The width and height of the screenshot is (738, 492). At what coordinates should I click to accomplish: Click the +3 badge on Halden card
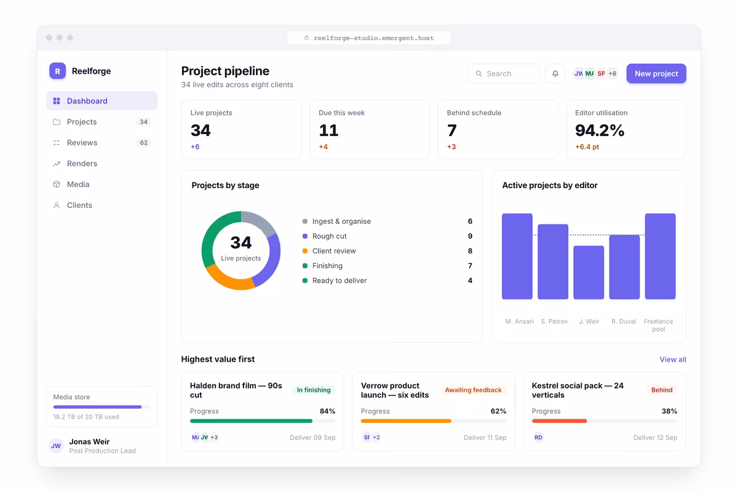click(214, 438)
